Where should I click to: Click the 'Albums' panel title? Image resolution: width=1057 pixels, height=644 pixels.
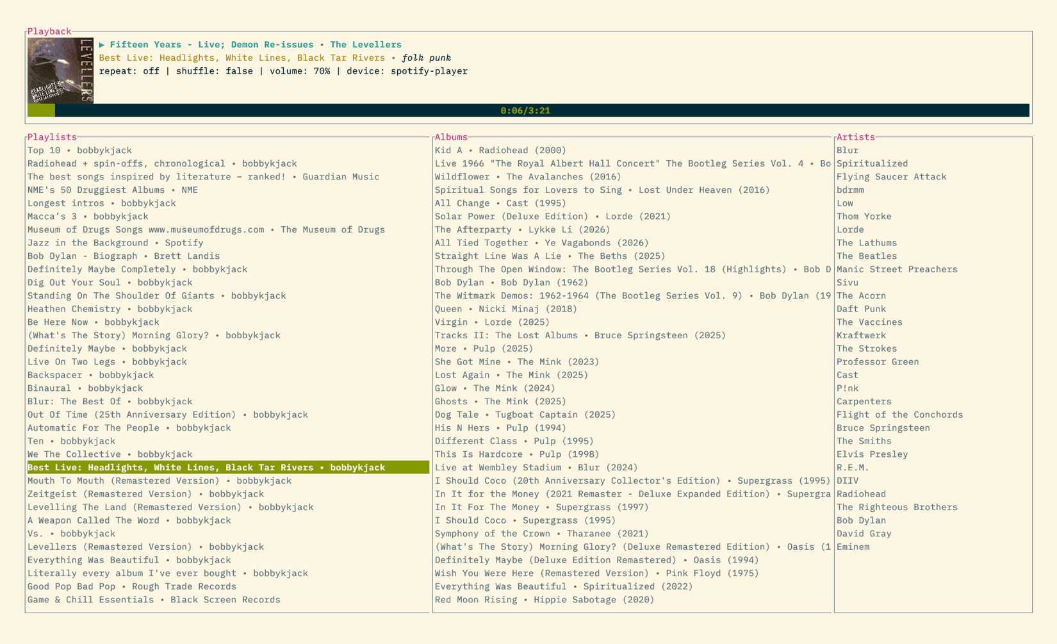point(452,137)
